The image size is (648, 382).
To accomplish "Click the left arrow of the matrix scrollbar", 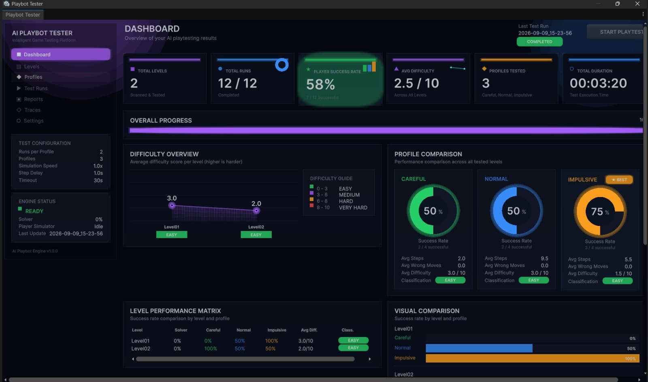I will coord(133,359).
